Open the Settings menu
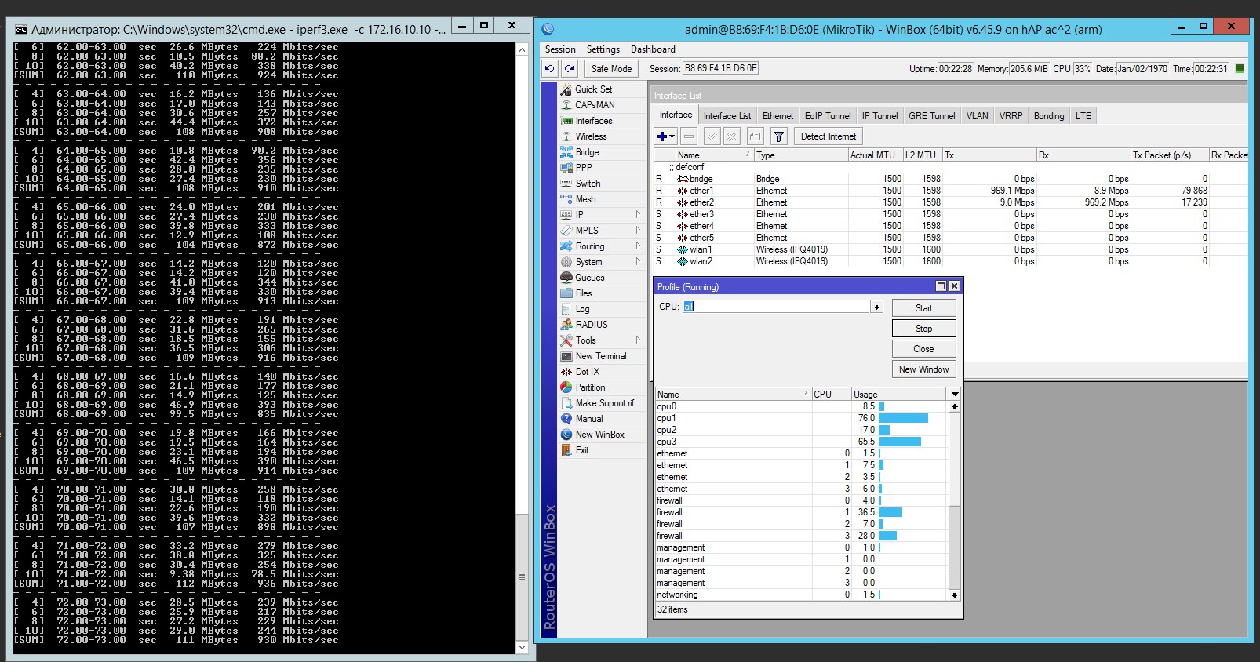The height and width of the screenshot is (662, 1260). pos(603,49)
